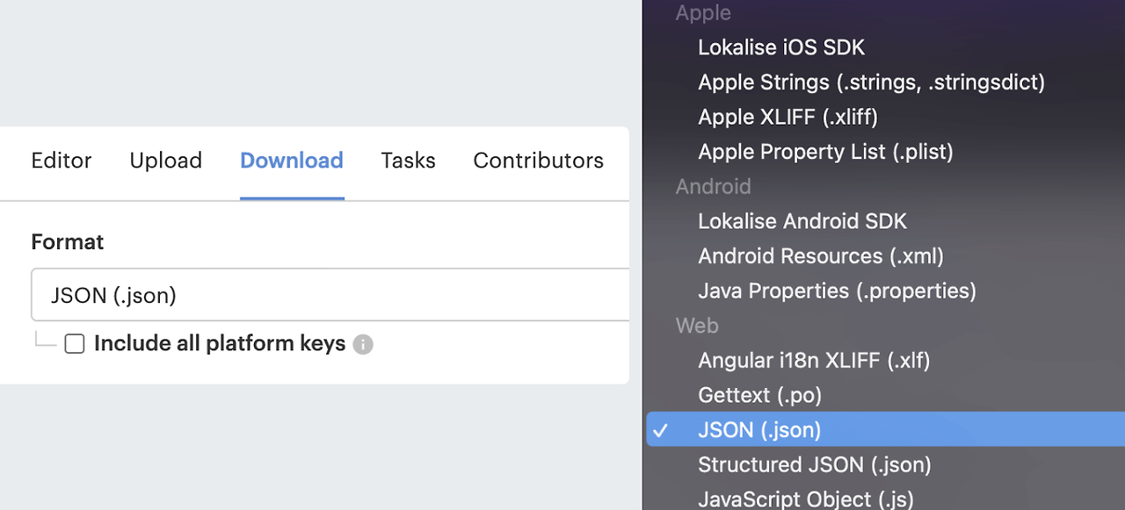The width and height of the screenshot is (1125, 510).
Task: Select the checked JSON (.json) option
Action: point(759,430)
